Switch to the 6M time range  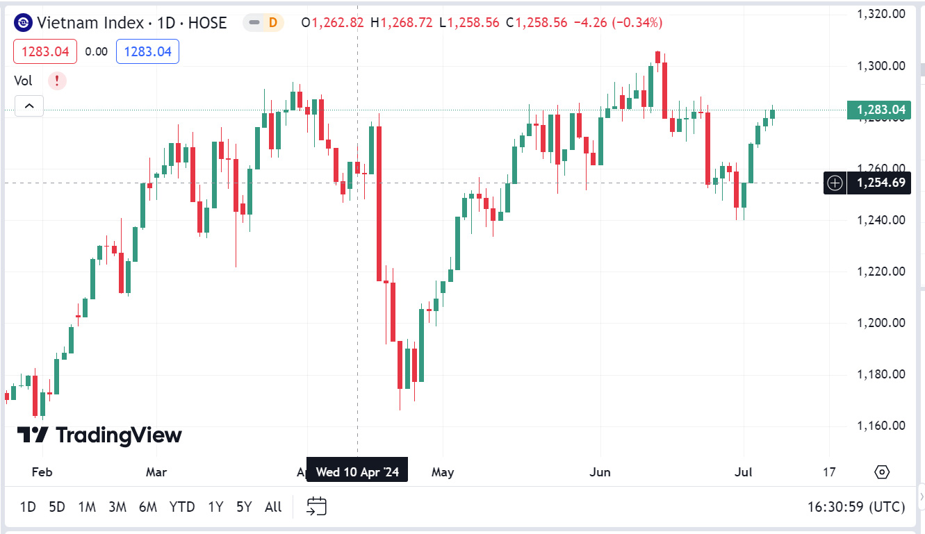pyautogui.click(x=147, y=507)
